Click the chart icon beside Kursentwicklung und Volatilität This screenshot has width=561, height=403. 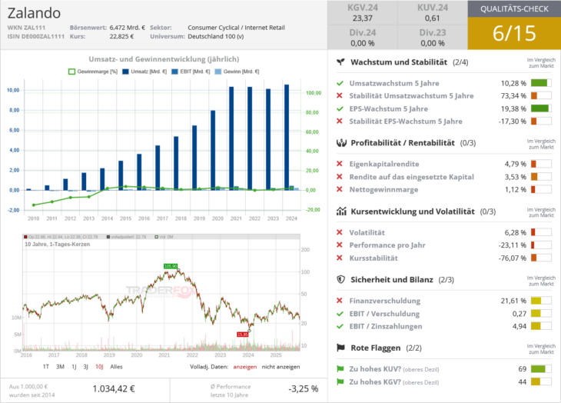pyautogui.click(x=341, y=211)
